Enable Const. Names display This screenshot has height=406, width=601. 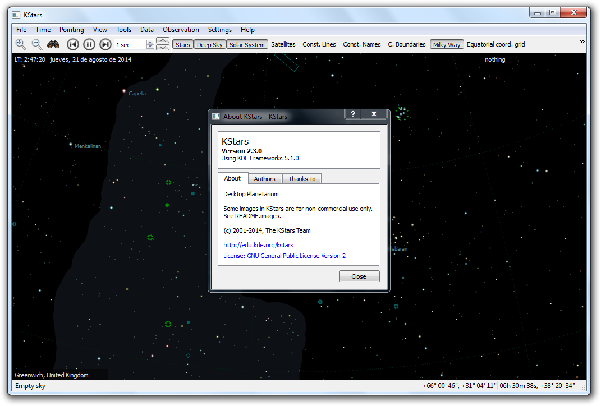point(362,44)
